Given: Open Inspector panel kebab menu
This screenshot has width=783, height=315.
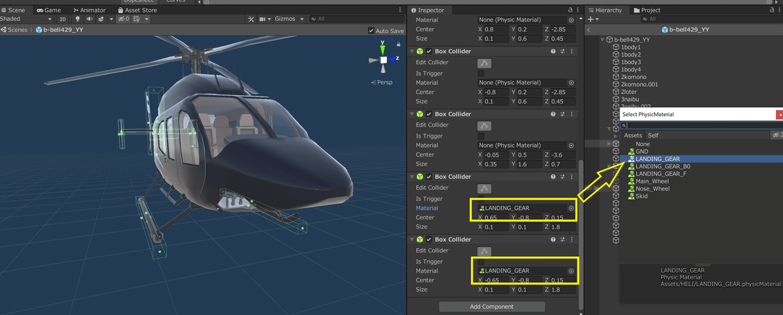Looking at the screenshot, I should tap(577, 10).
